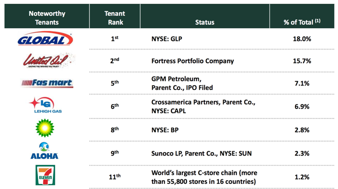Select Fortress Portfolio Company text
The width and height of the screenshot is (338, 189).
[193, 61]
